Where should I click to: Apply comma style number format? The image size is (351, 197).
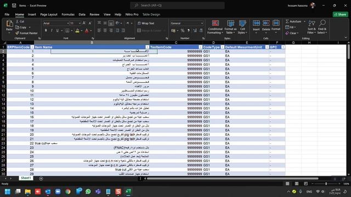[x=189, y=31]
